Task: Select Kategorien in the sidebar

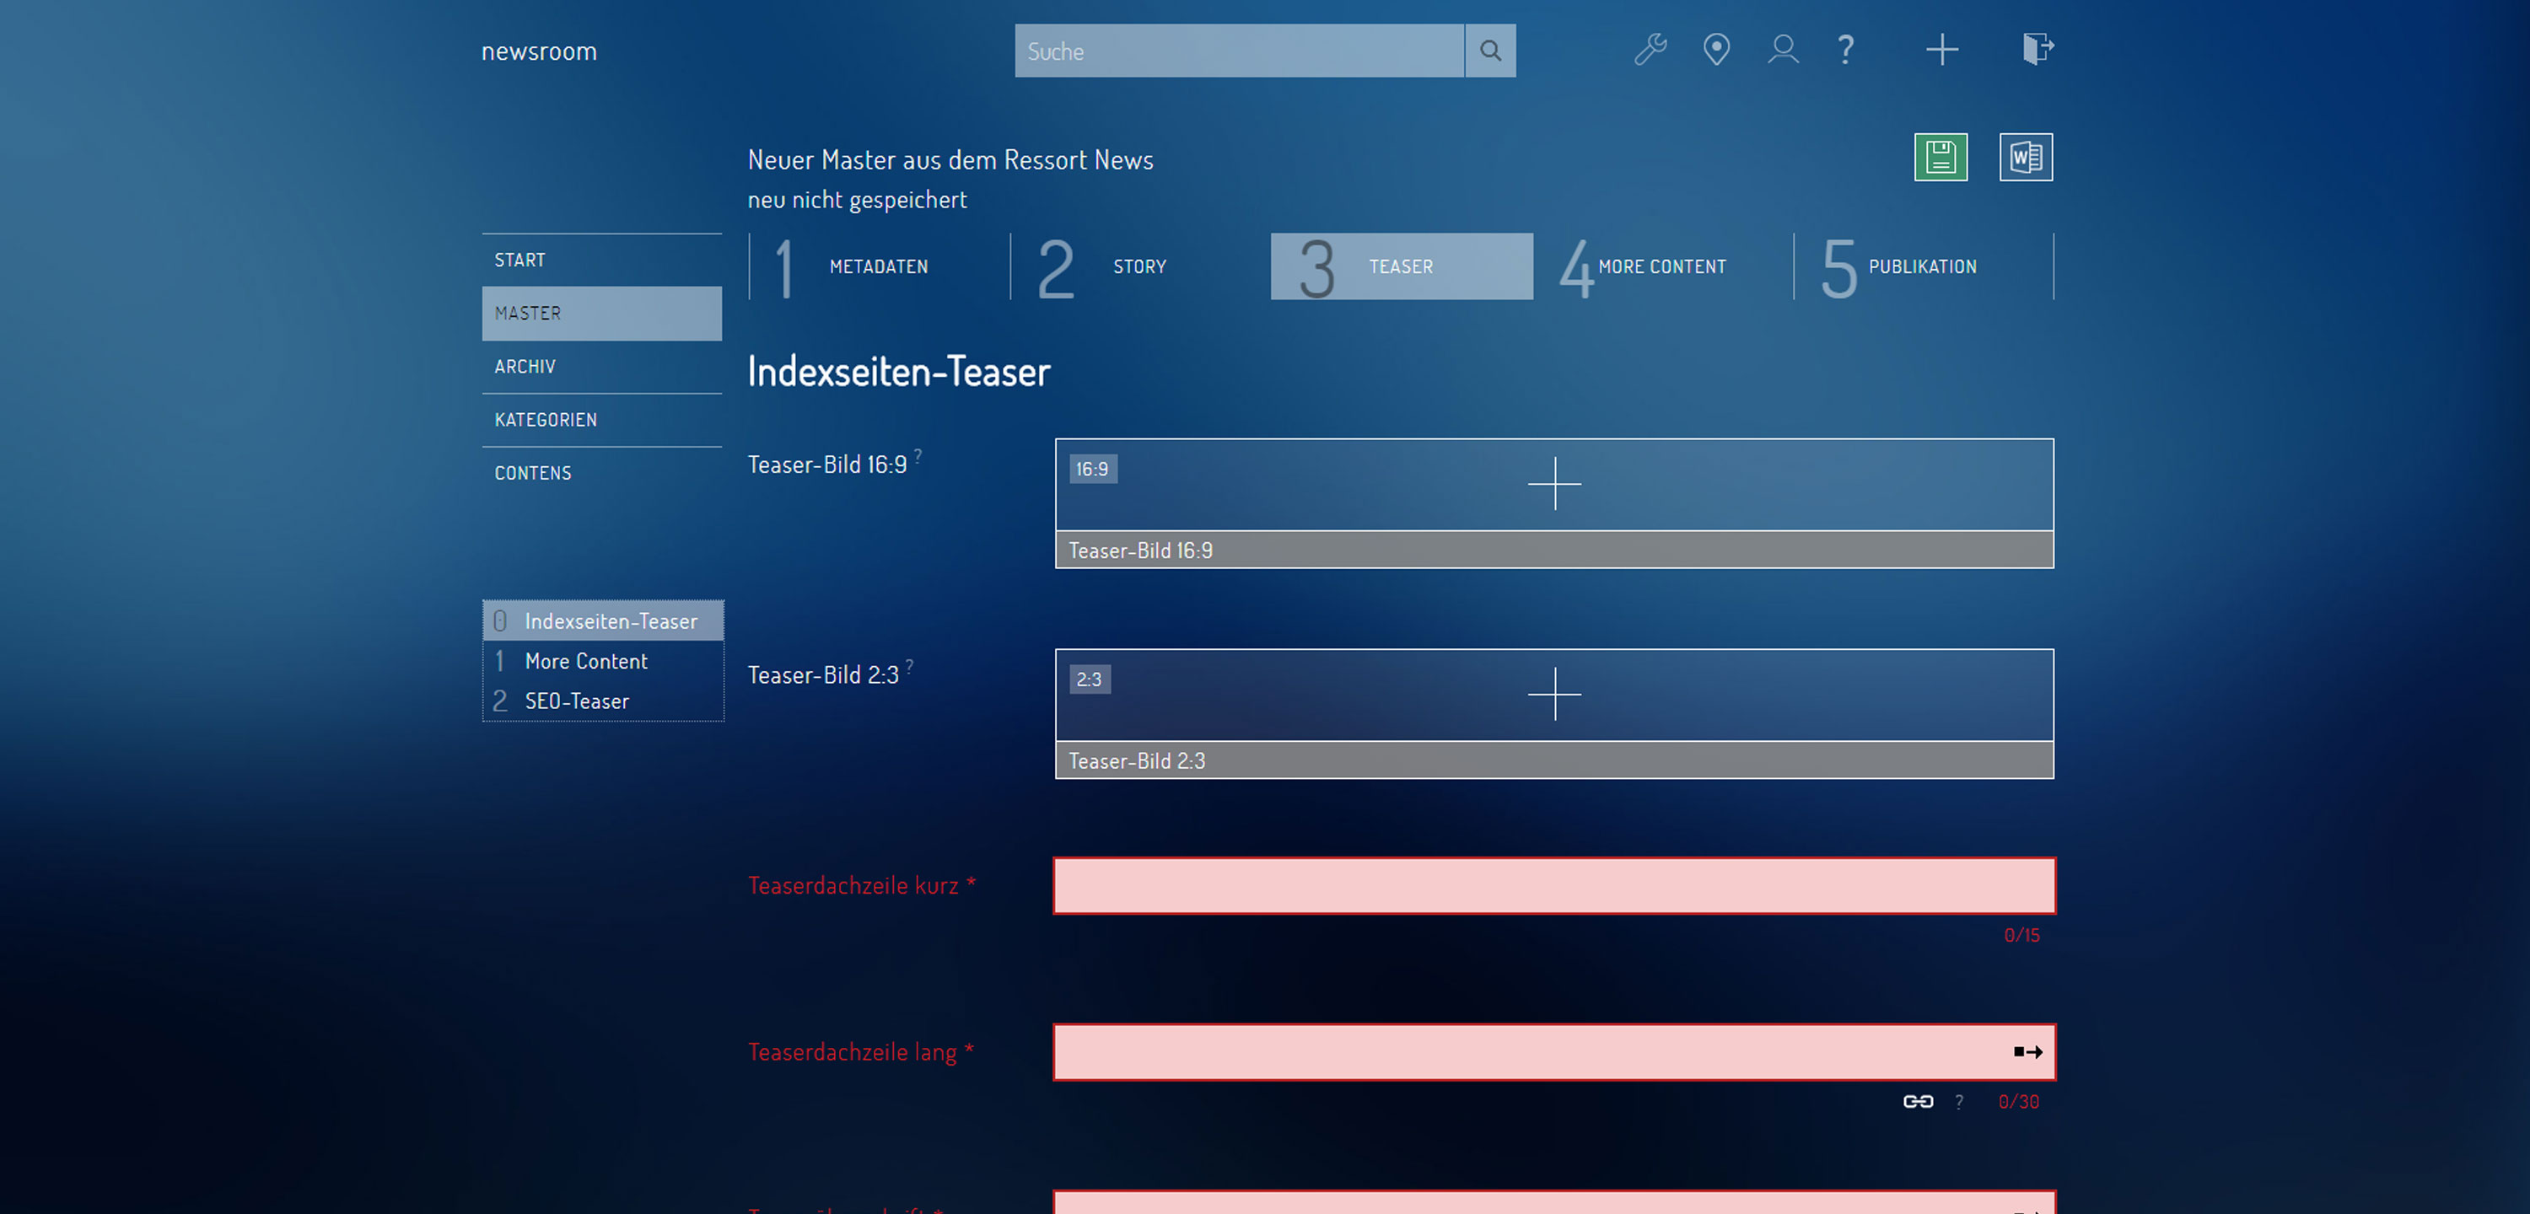Action: click(546, 419)
